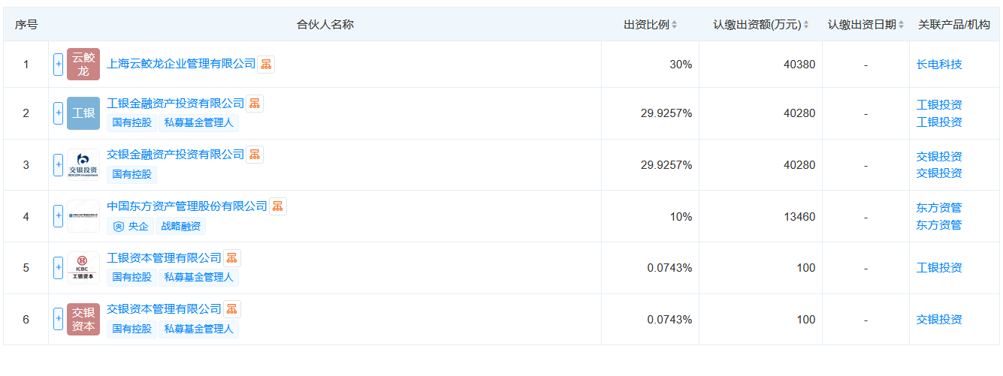Open structure icon for 中国东方资产管理股份有限公司
This screenshot has height=376, width=1003.
pos(278,206)
